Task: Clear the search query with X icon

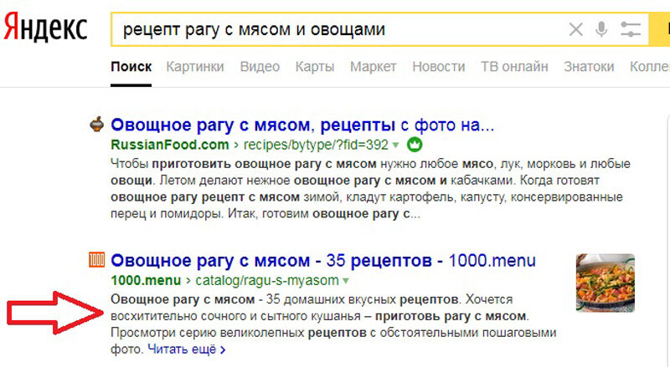Action: click(576, 29)
